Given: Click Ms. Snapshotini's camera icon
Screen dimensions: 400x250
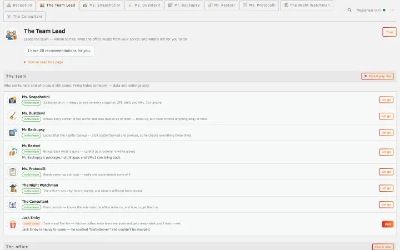Looking at the screenshot, I should (12, 100).
